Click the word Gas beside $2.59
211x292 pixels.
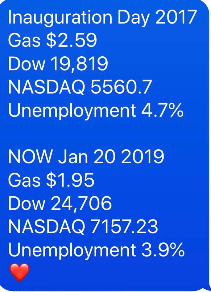click(25, 41)
